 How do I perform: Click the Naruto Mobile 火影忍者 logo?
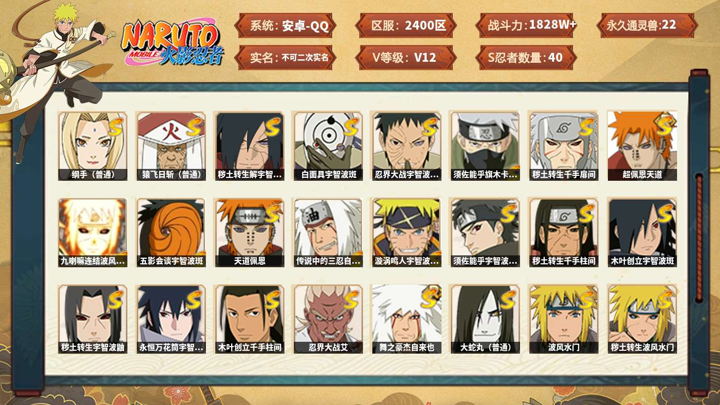click(x=172, y=43)
